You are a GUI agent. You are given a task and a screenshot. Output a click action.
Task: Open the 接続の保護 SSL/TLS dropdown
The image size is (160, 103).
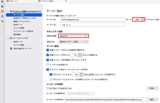[x=73, y=36]
